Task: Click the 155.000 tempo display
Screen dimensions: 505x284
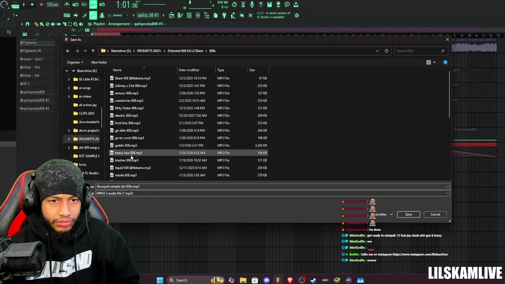Action: click(x=52, y=5)
